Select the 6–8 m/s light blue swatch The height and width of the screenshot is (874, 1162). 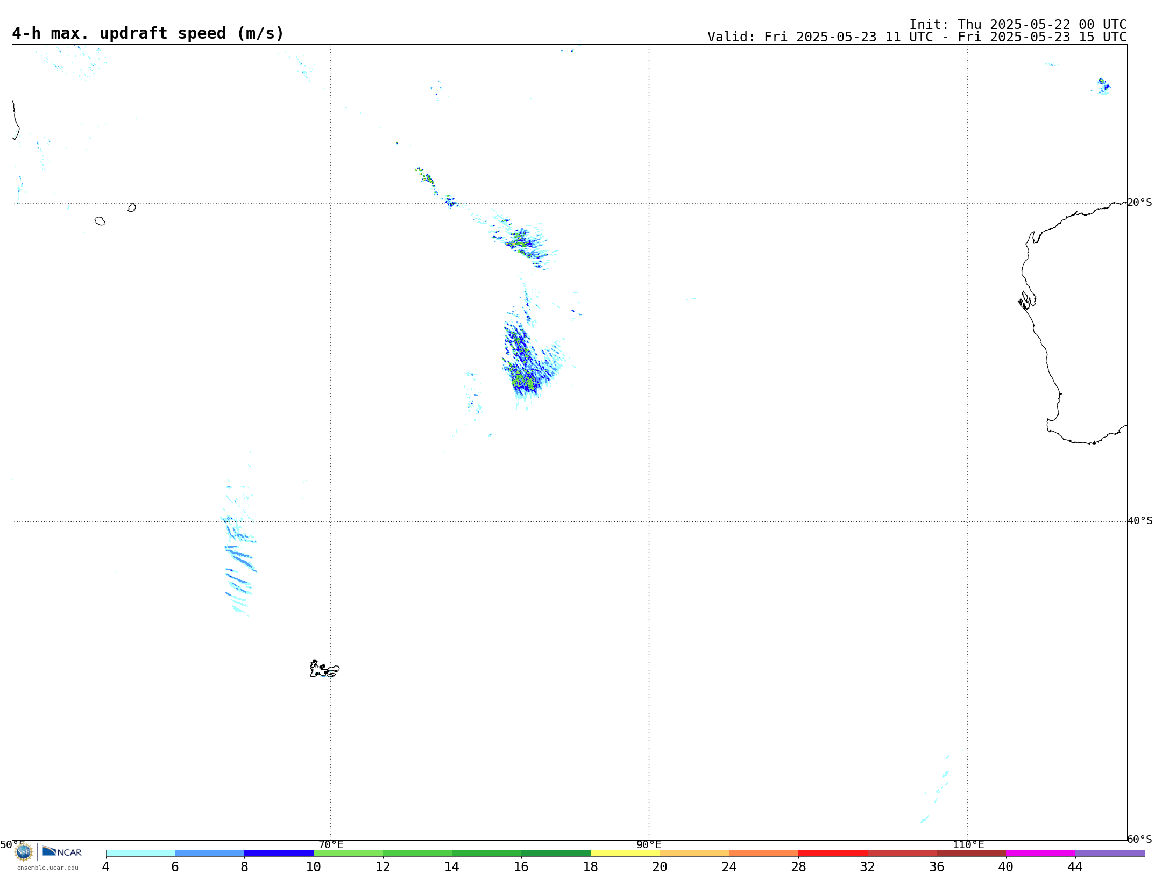point(210,853)
